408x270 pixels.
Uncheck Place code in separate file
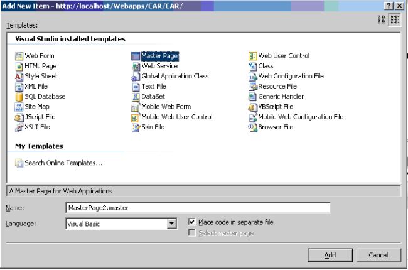click(193, 222)
